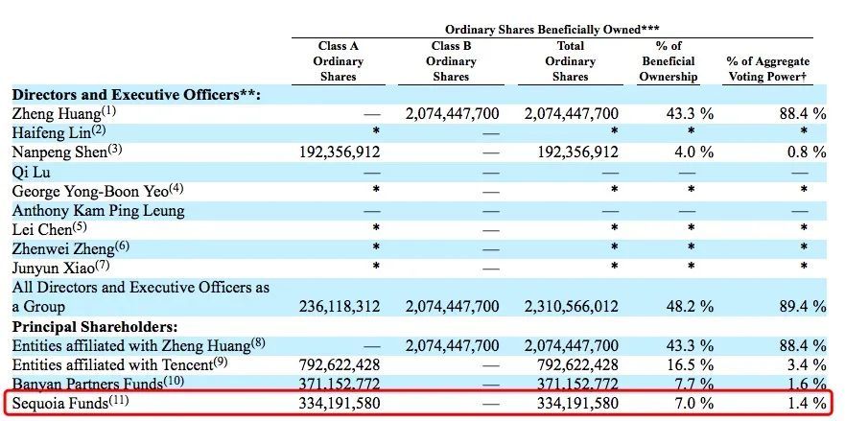Screen dimensions: 845x421
Task: Click the 'Principal Shareholders:' section heading
Action: click(x=95, y=327)
